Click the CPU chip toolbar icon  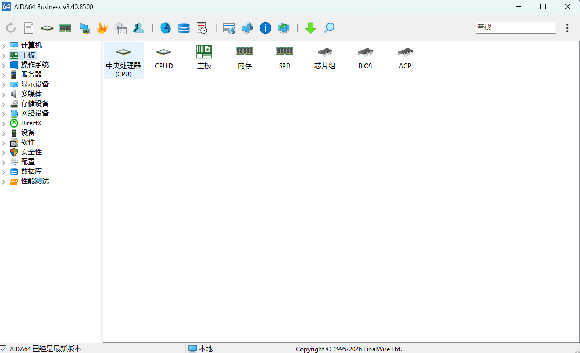47,28
